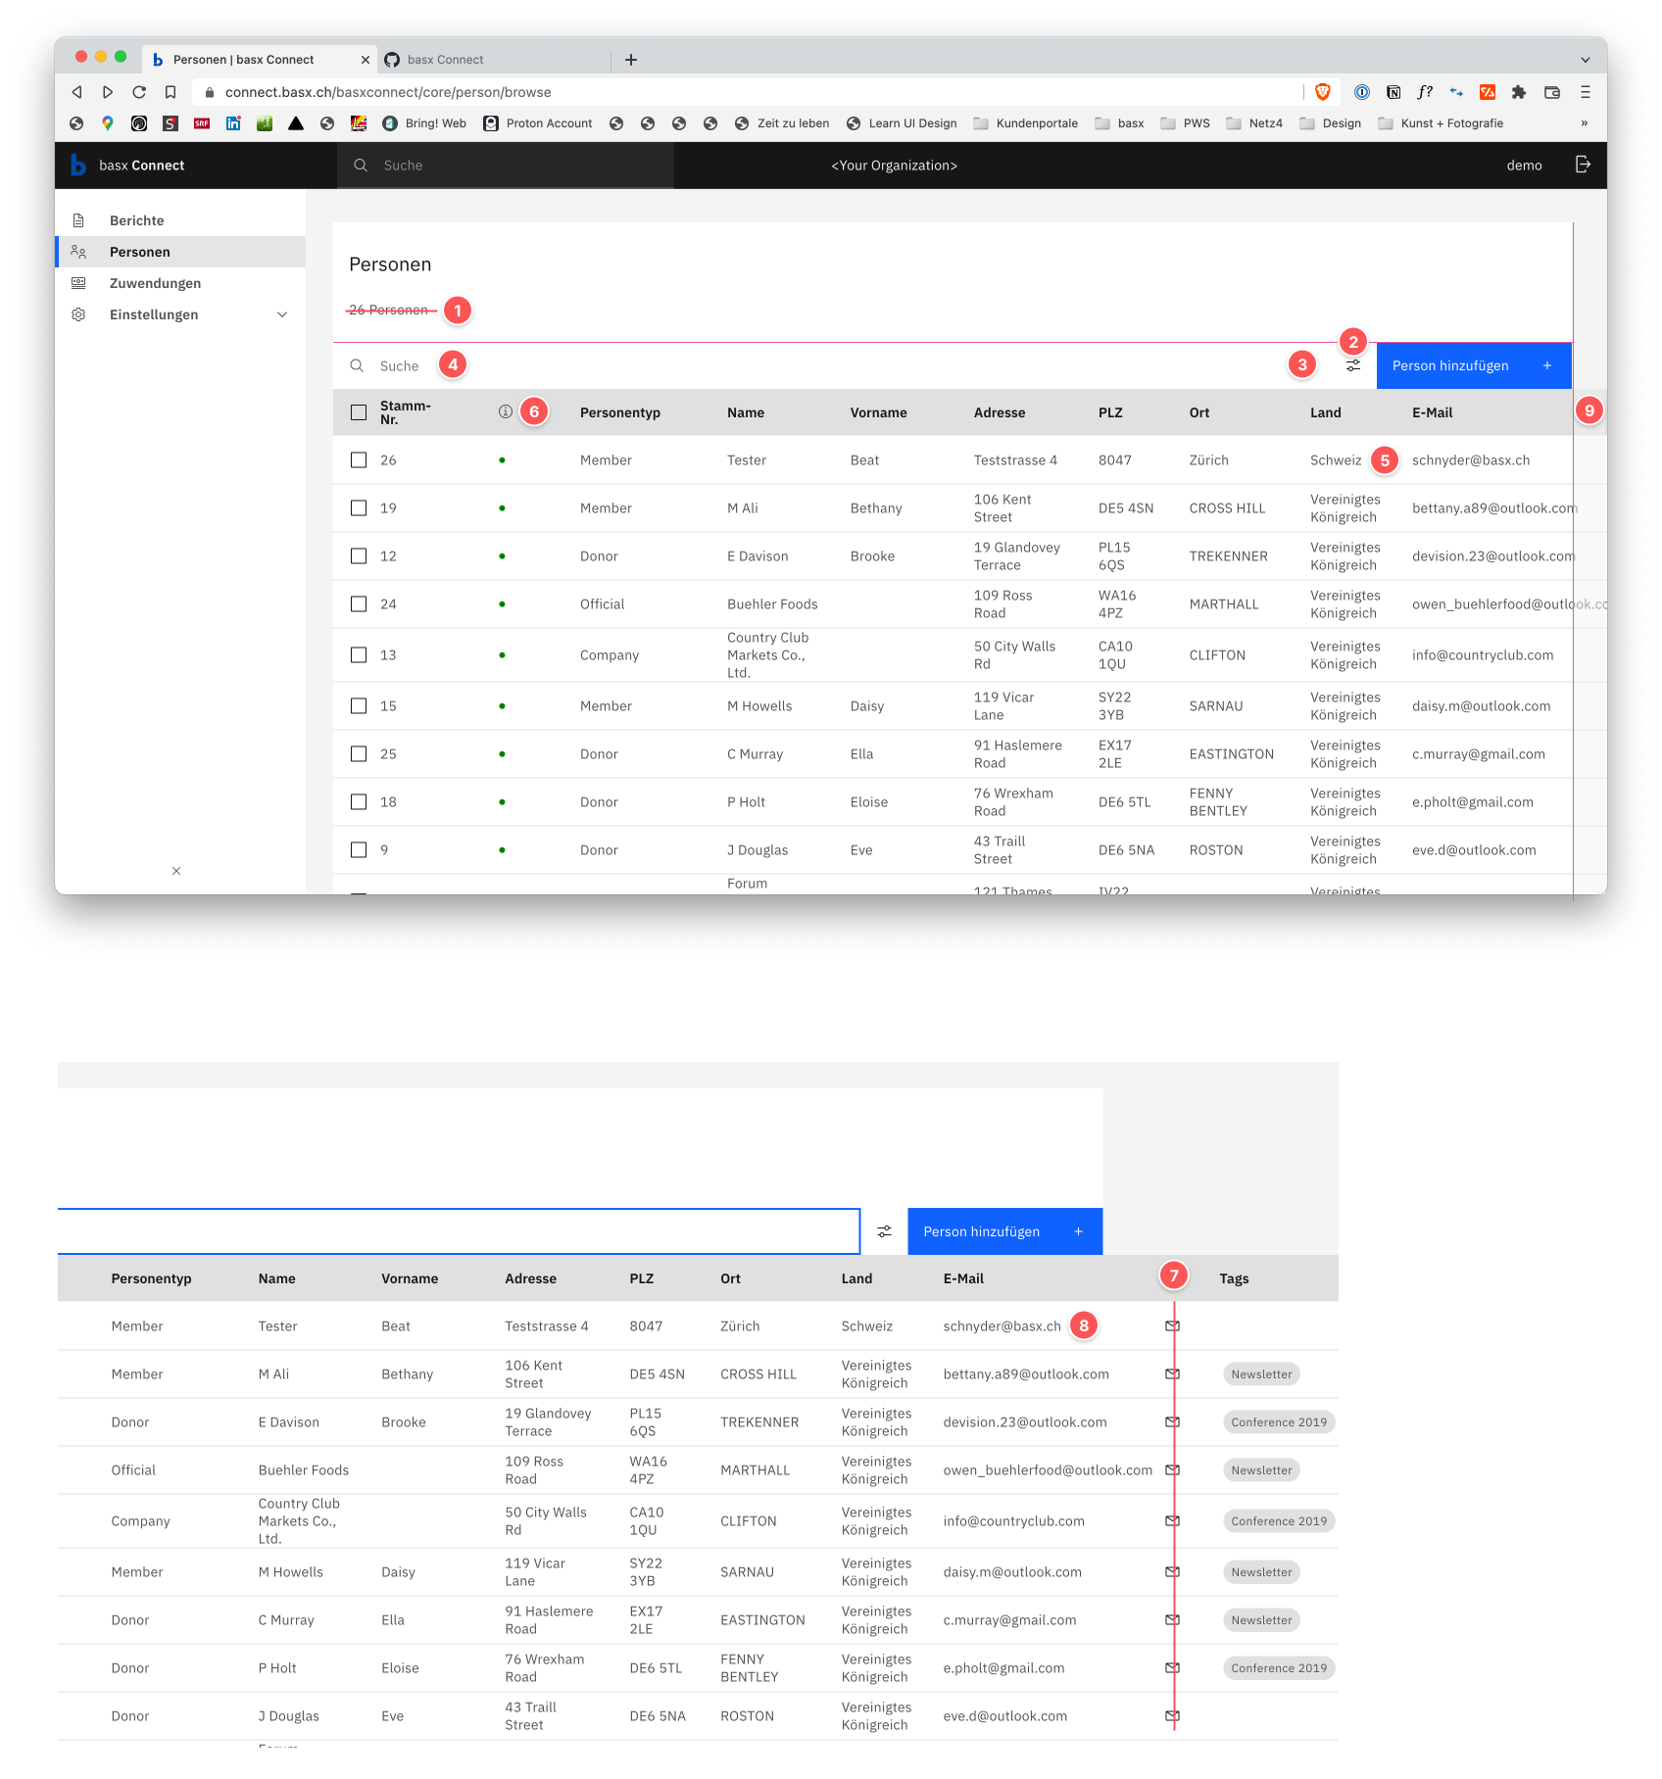Click the Einstellungen gear icon
Viewport: 1662px width, 1779px height.
[x=78, y=314]
